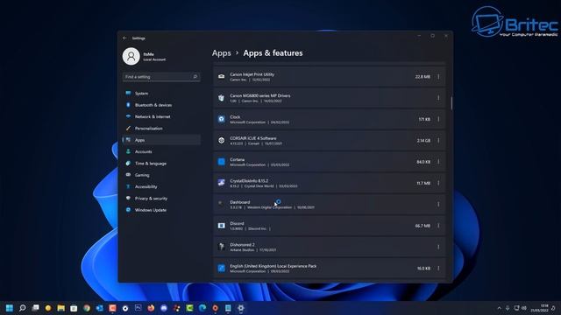Image resolution: width=561 pixels, height=315 pixels.
Task: Open Task View from taskbar
Action: [35, 308]
